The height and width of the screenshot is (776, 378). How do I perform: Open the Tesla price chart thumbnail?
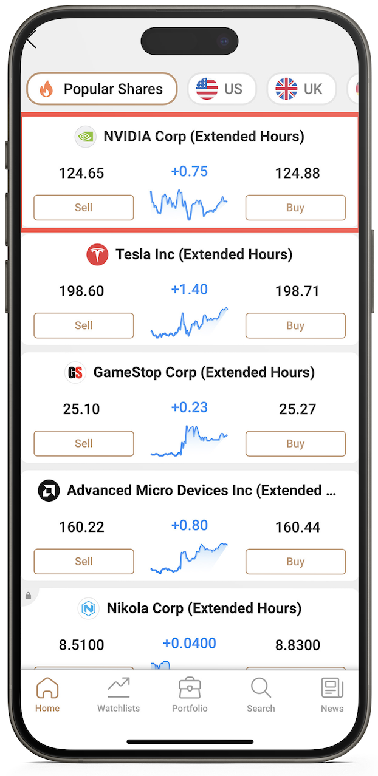[x=189, y=323]
